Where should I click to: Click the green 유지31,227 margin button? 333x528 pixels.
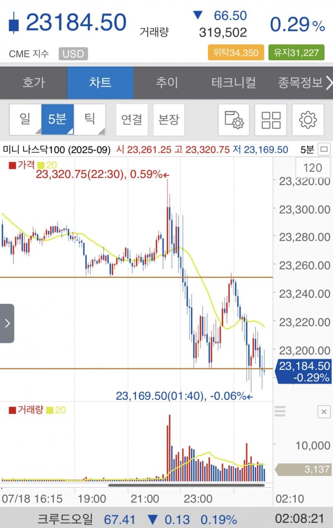point(296,52)
